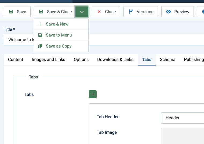Open the Versions history
204x144 pixels.
tap(141, 12)
